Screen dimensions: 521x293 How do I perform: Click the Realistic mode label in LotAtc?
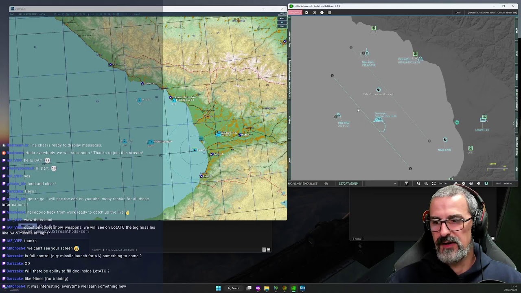tap(493, 13)
